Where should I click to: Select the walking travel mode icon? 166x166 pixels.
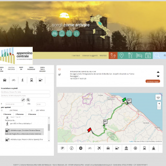click(23, 80)
